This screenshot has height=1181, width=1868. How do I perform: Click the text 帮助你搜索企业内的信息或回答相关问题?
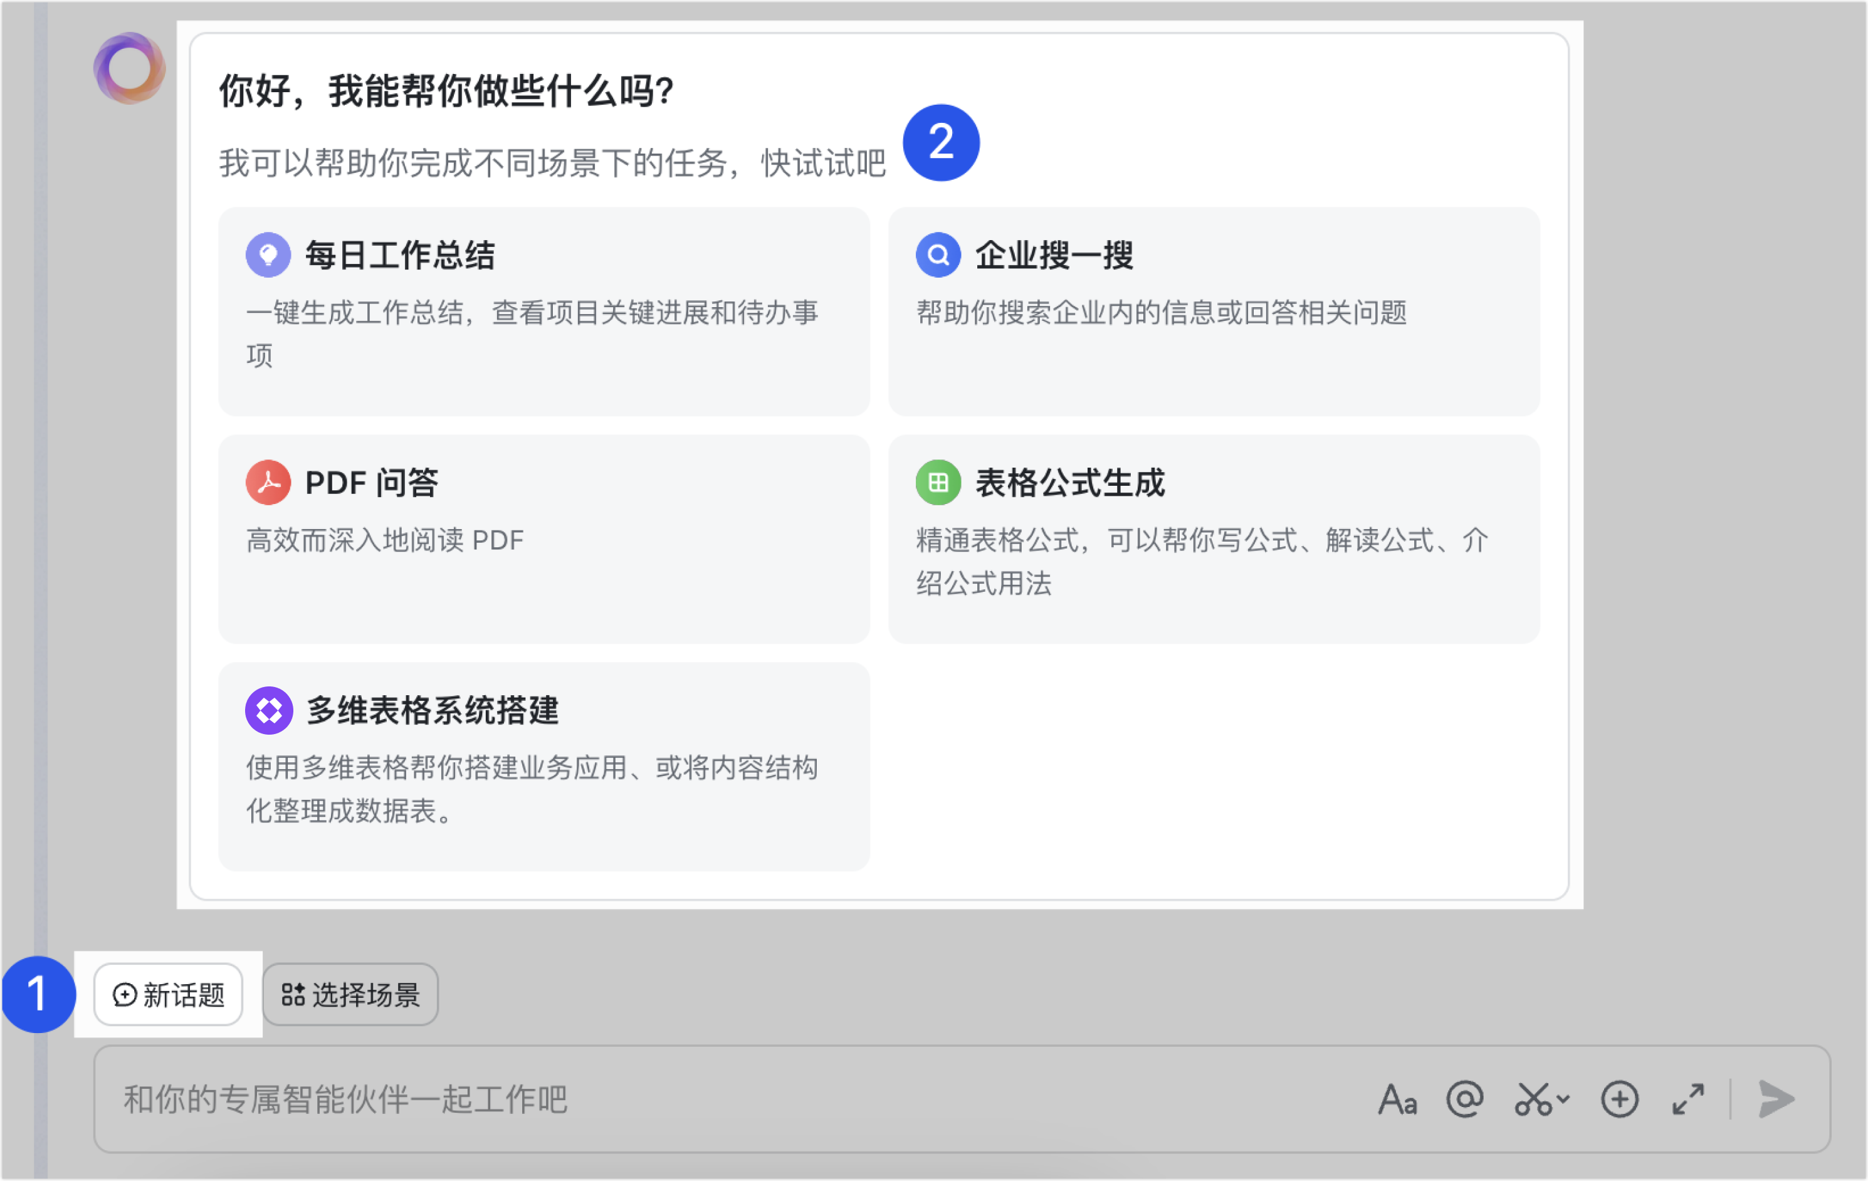click(1162, 312)
